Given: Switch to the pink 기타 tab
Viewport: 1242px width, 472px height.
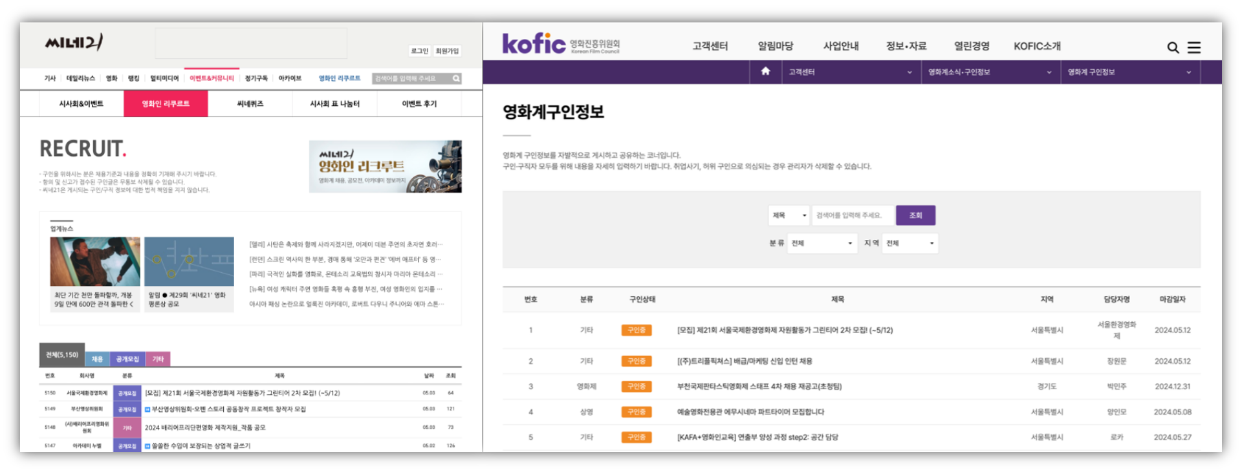Looking at the screenshot, I should click(x=158, y=359).
